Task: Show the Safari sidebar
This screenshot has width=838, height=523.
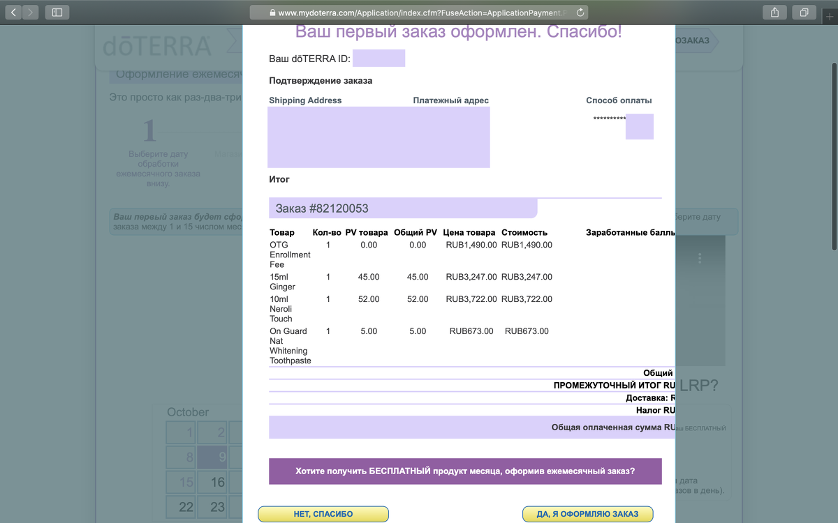Action: point(57,13)
